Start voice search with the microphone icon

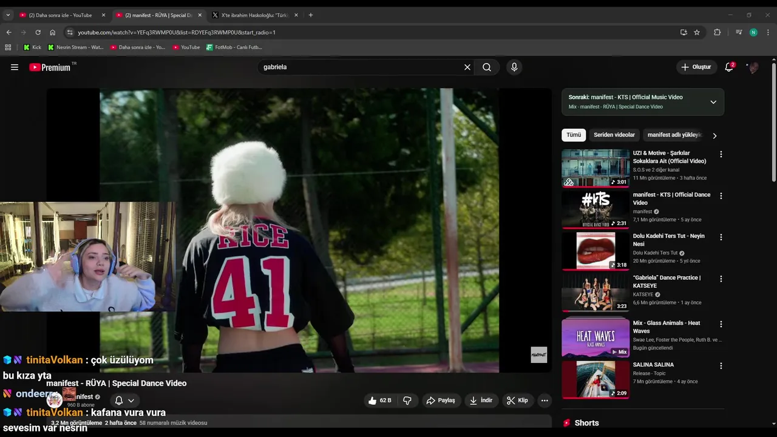tap(514, 67)
